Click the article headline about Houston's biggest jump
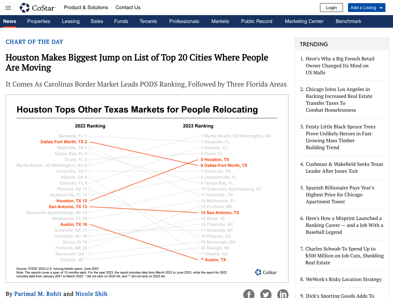This screenshot has width=393, height=298. coord(137,62)
